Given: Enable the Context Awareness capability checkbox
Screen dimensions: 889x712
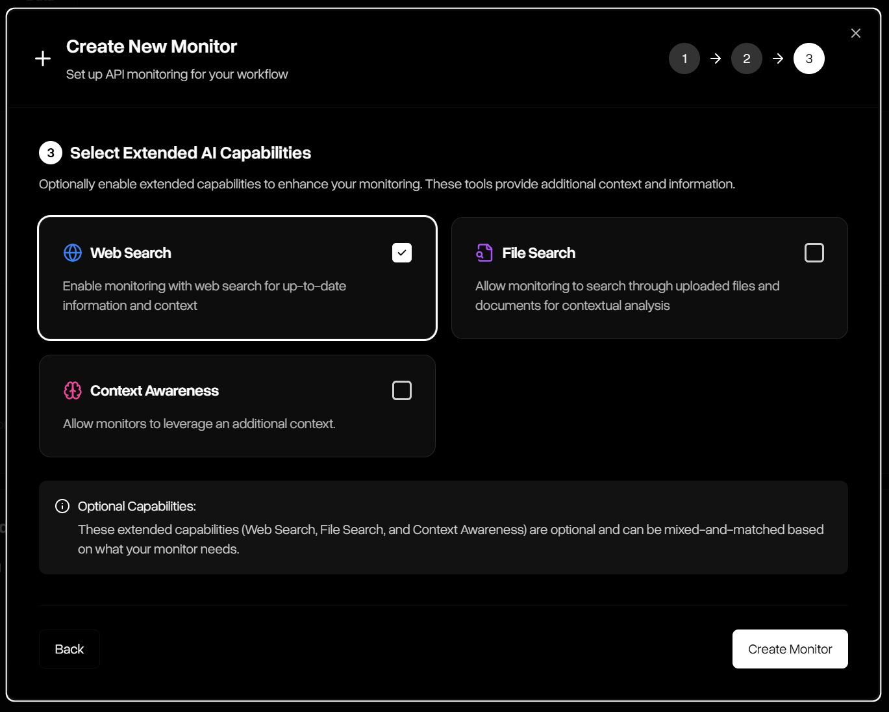Looking at the screenshot, I should pos(402,390).
